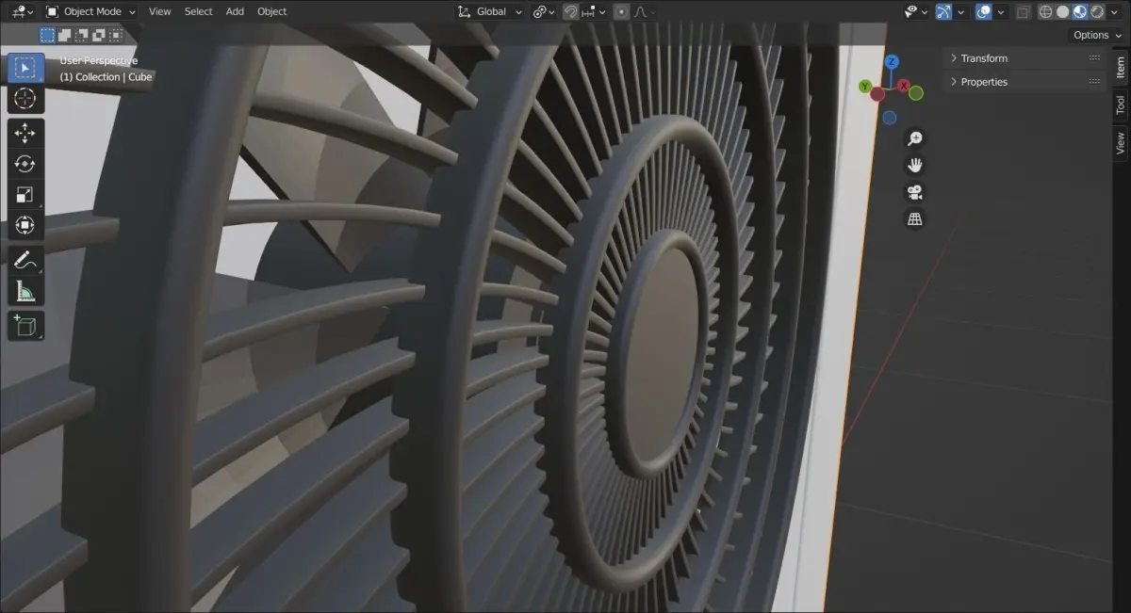This screenshot has height=613, width=1131.
Task: Click "User Perspective" viewport label
Action: [x=99, y=61]
